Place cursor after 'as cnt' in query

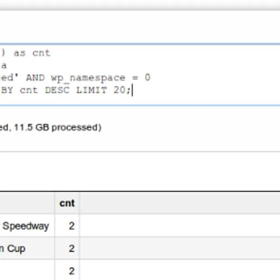[51, 53]
